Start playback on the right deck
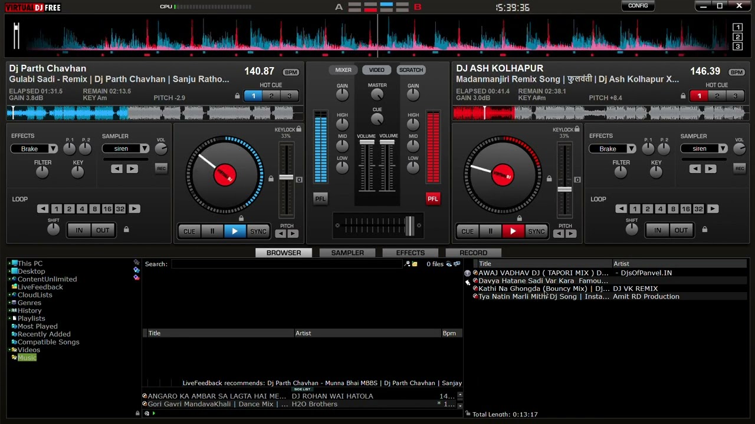Screen dimensions: 755x424 [x=513, y=231]
